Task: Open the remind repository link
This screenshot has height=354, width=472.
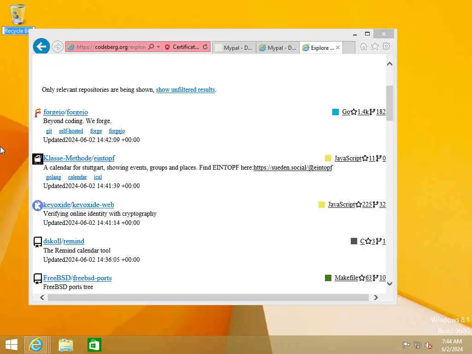Action: click(74, 241)
